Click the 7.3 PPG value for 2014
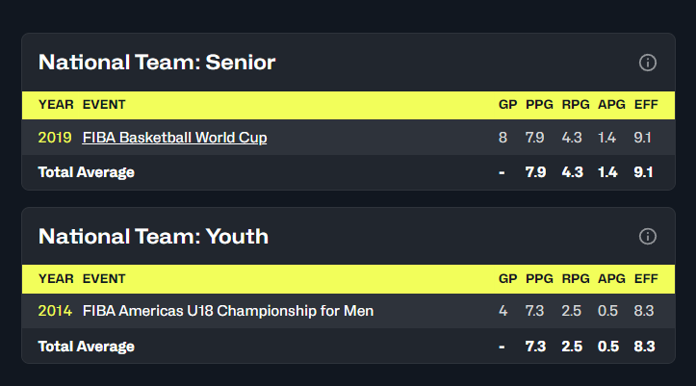Image resolution: width=696 pixels, height=386 pixels. (x=534, y=311)
